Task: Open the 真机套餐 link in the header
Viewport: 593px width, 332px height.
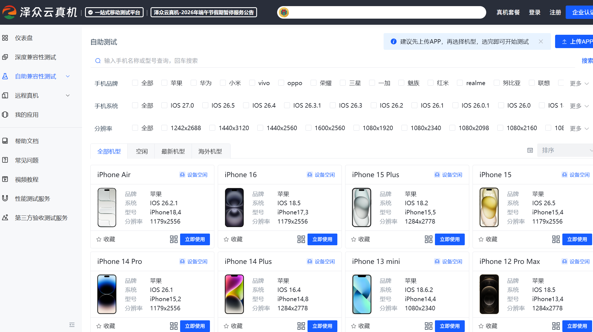Action: (508, 12)
